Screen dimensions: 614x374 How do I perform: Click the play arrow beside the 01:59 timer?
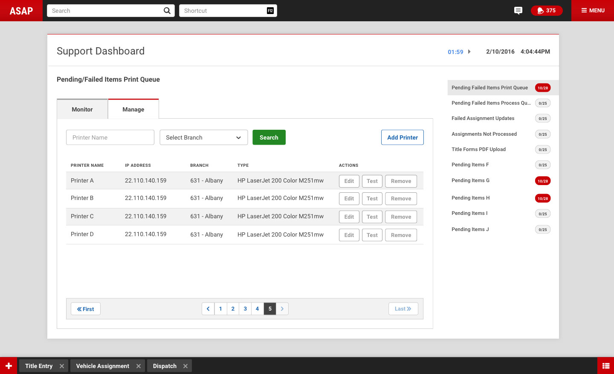[469, 51]
